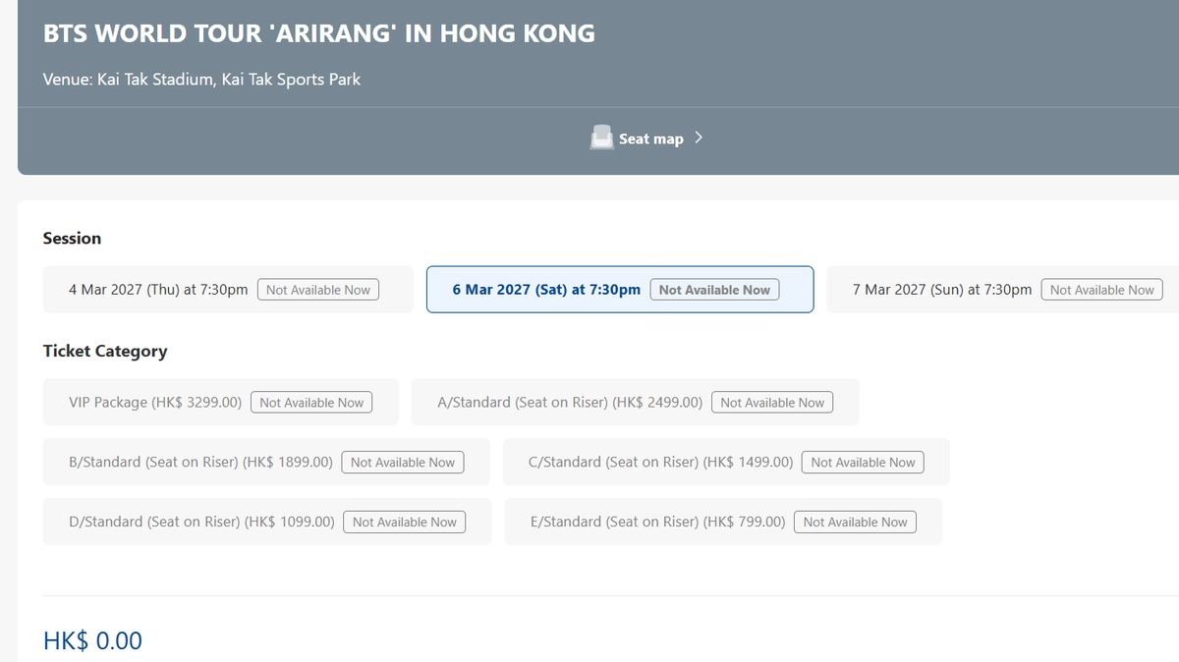Viewport: 1179px width, 662px height.
Task: Click Not Available Now badge beside B/Standard
Action: 403,463
